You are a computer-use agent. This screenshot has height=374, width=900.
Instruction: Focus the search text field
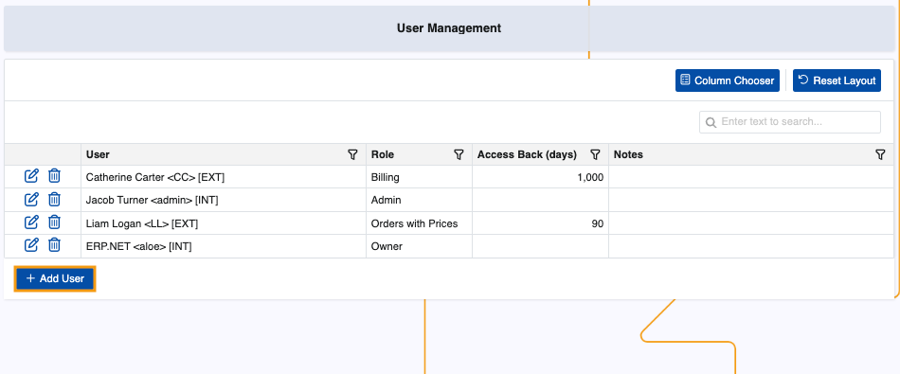click(x=790, y=122)
